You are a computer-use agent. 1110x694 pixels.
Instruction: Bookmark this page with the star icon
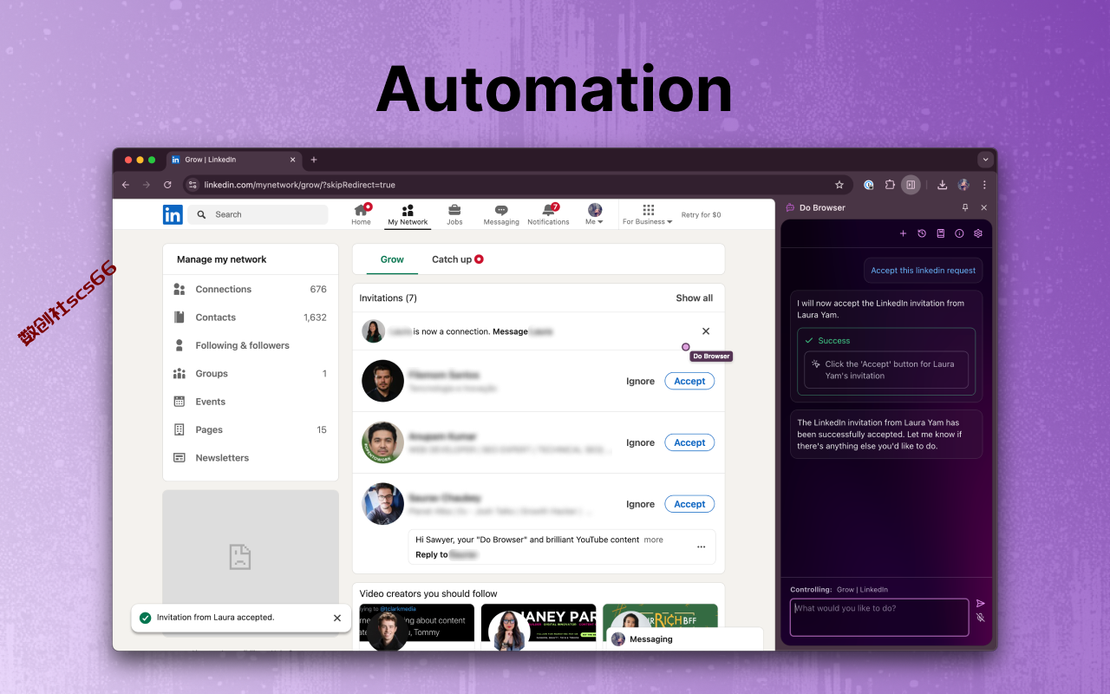[x=839, y=185]
